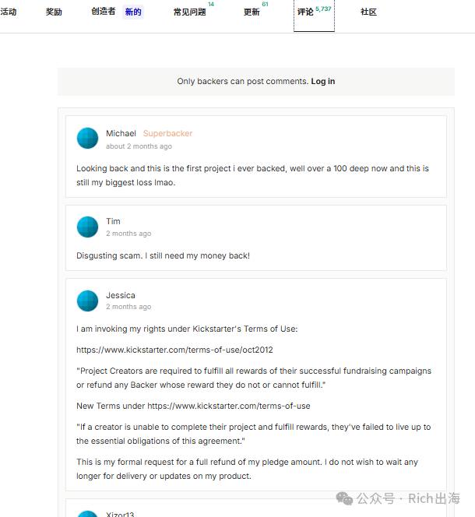Open the 奖励 rewards tab
Screen dimensions: 475x517
54,12
